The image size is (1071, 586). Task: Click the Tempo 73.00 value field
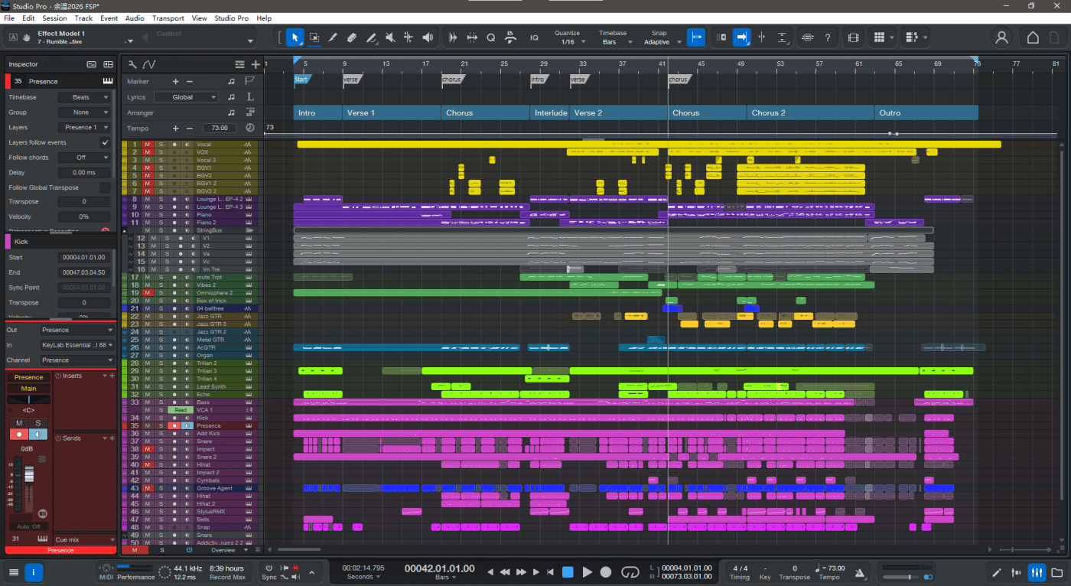(219, 129)
